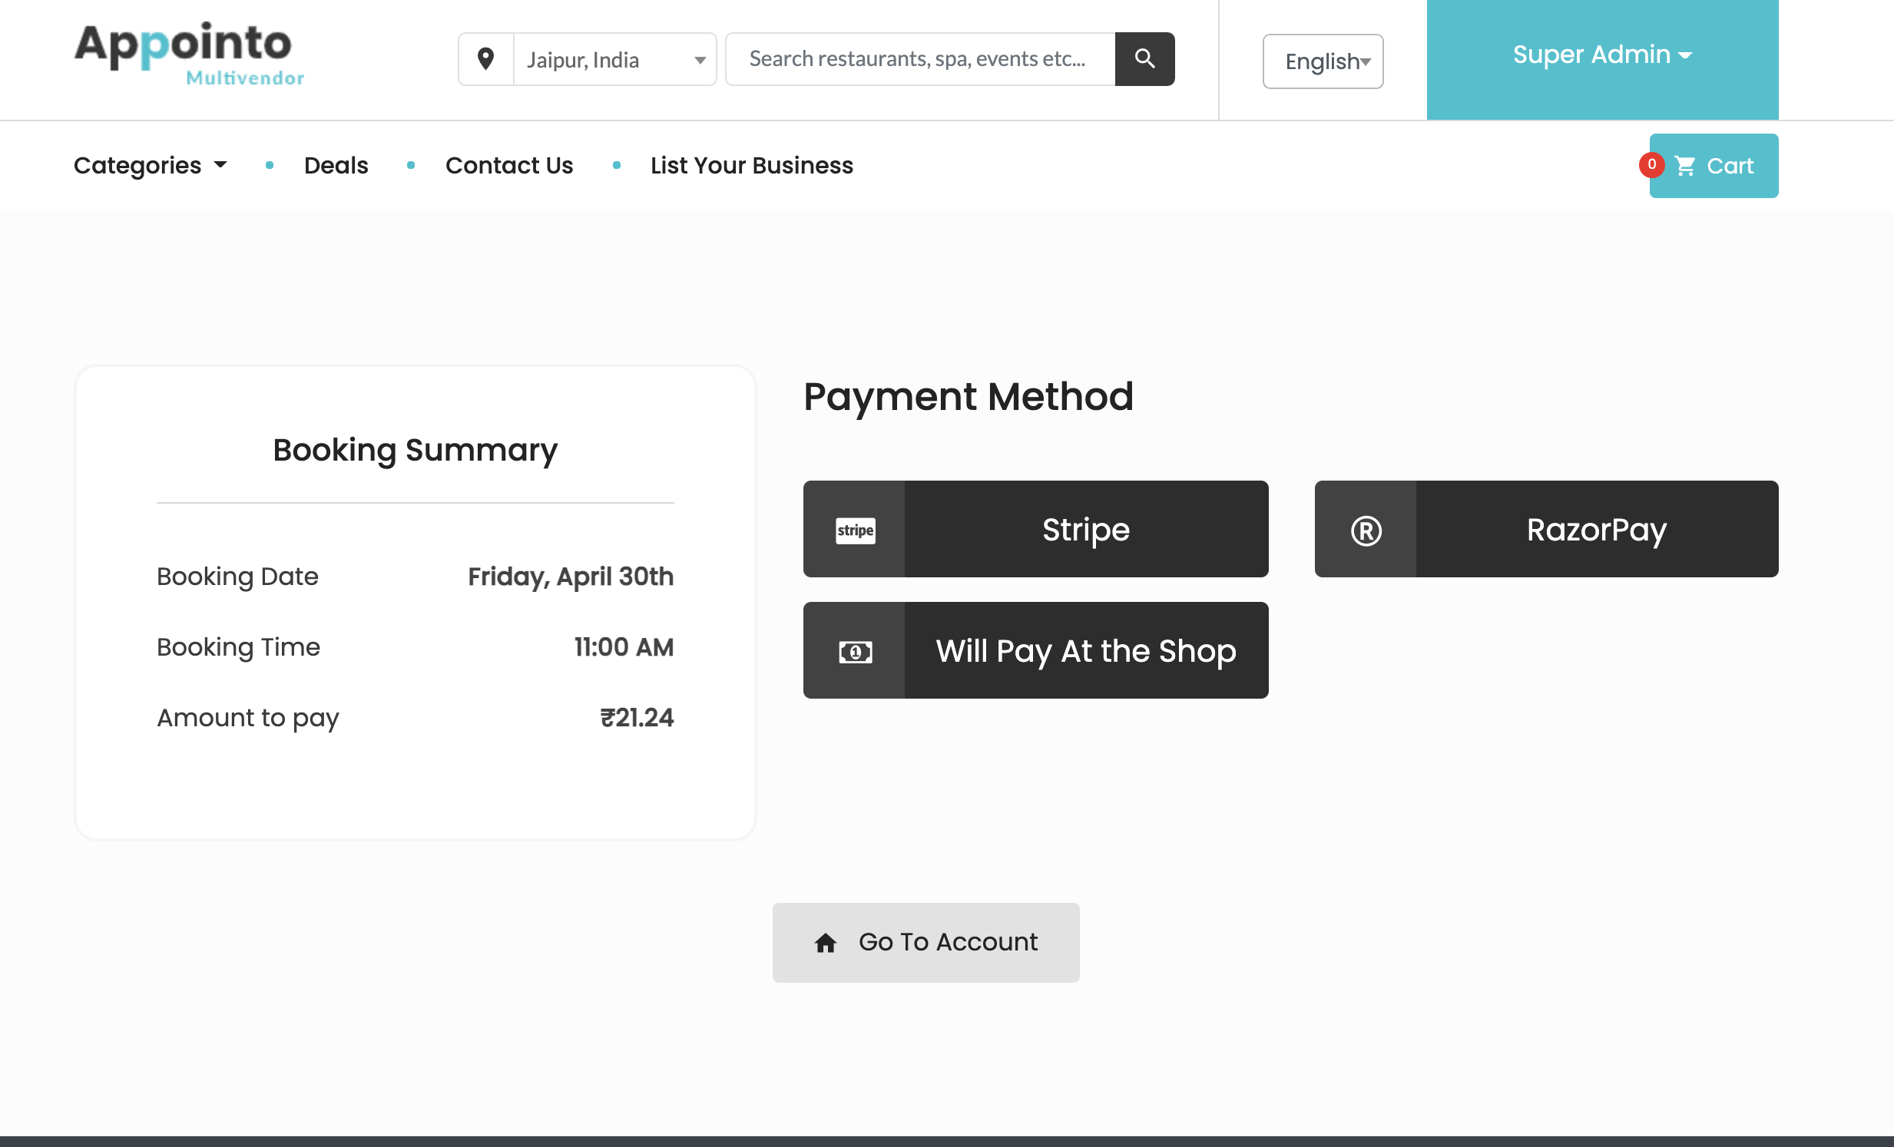The image size is (1894, 1147).
Task: Choose Stripe as payment method
Action: click(1084, 530)
